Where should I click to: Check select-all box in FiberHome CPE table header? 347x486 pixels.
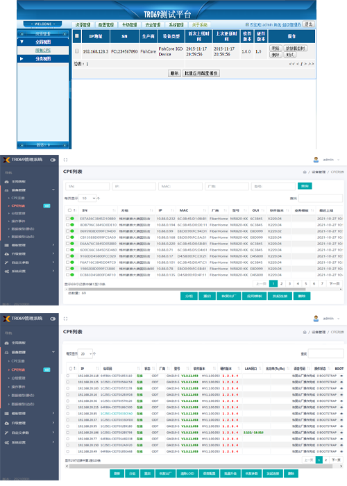[x=69, y=210]
